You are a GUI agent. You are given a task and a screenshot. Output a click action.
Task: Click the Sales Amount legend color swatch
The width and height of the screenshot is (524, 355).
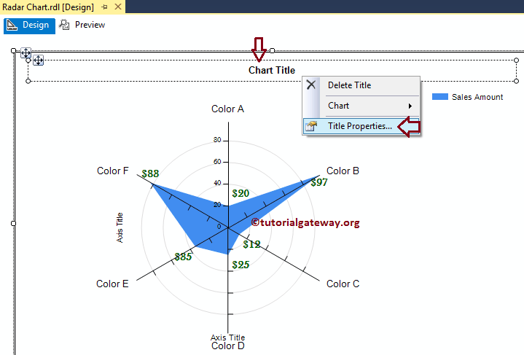(x=439, y=97)
